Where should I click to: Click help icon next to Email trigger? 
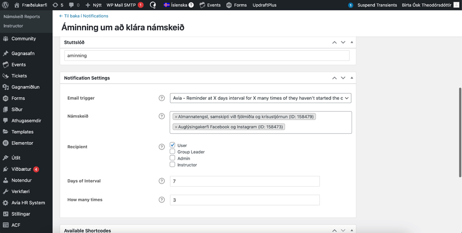[162, 98]
